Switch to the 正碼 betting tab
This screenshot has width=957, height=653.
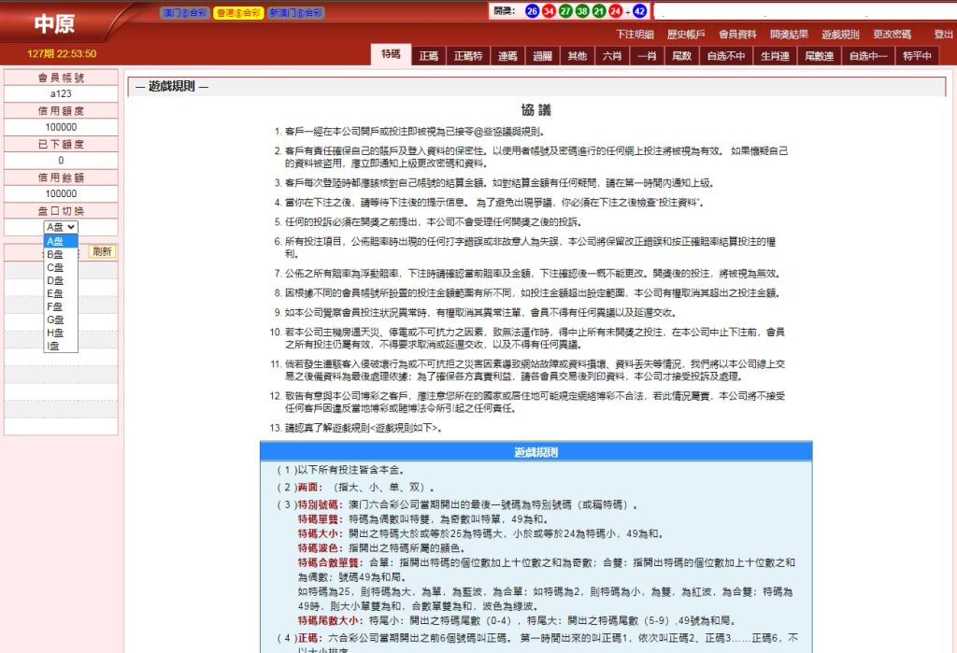(429, 55)
